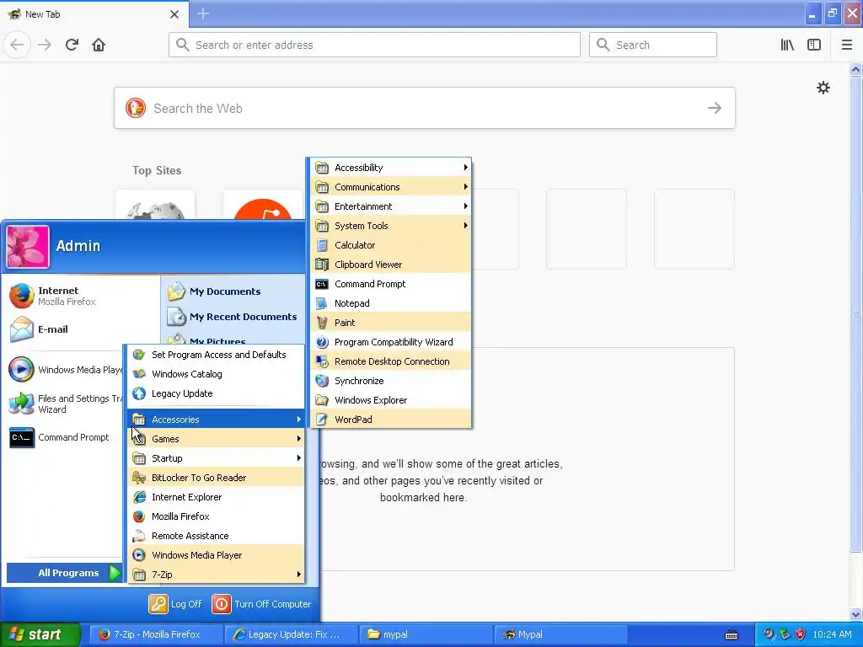This screenshot has width=863, height=647.
Task: Reload the current Firefox page
Action: coord(72,45)
